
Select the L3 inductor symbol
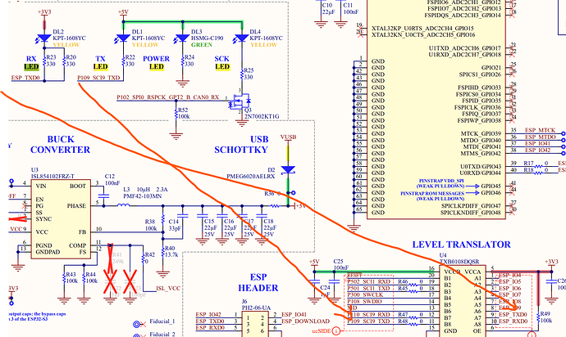[124, 205]
